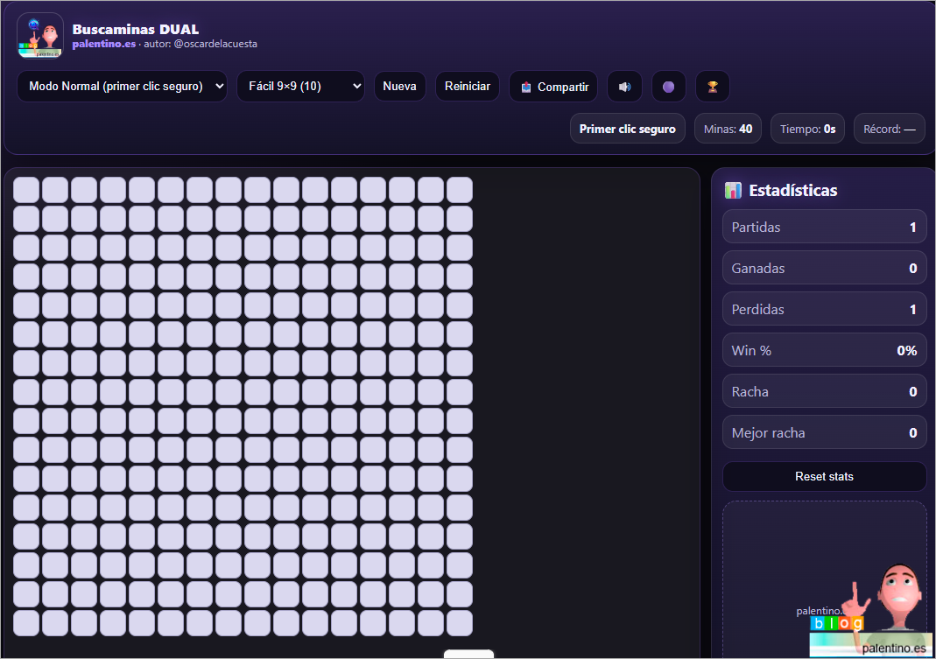Click the Estadísticas bar chart icon
This screenshot has height=659, width=936.
pos(733,191)
